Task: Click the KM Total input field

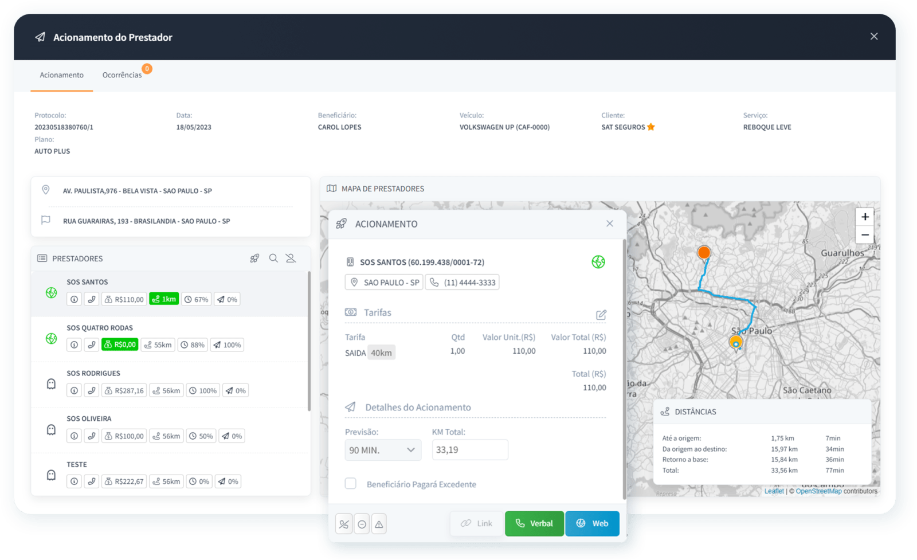Action: pos(470,450)
